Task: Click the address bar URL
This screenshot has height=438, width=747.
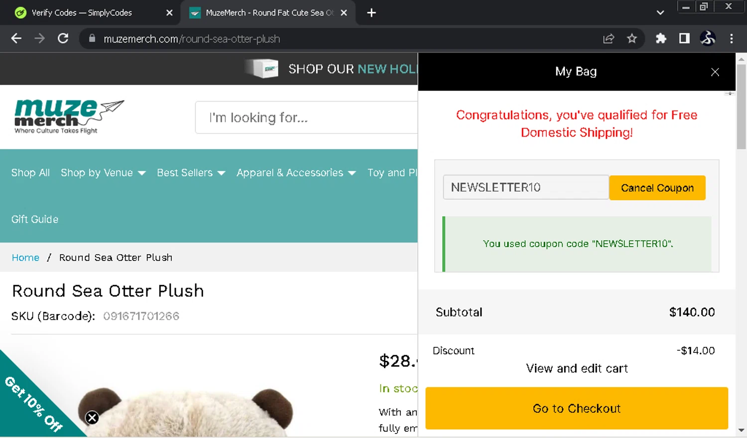Action: tap(192, 38)
